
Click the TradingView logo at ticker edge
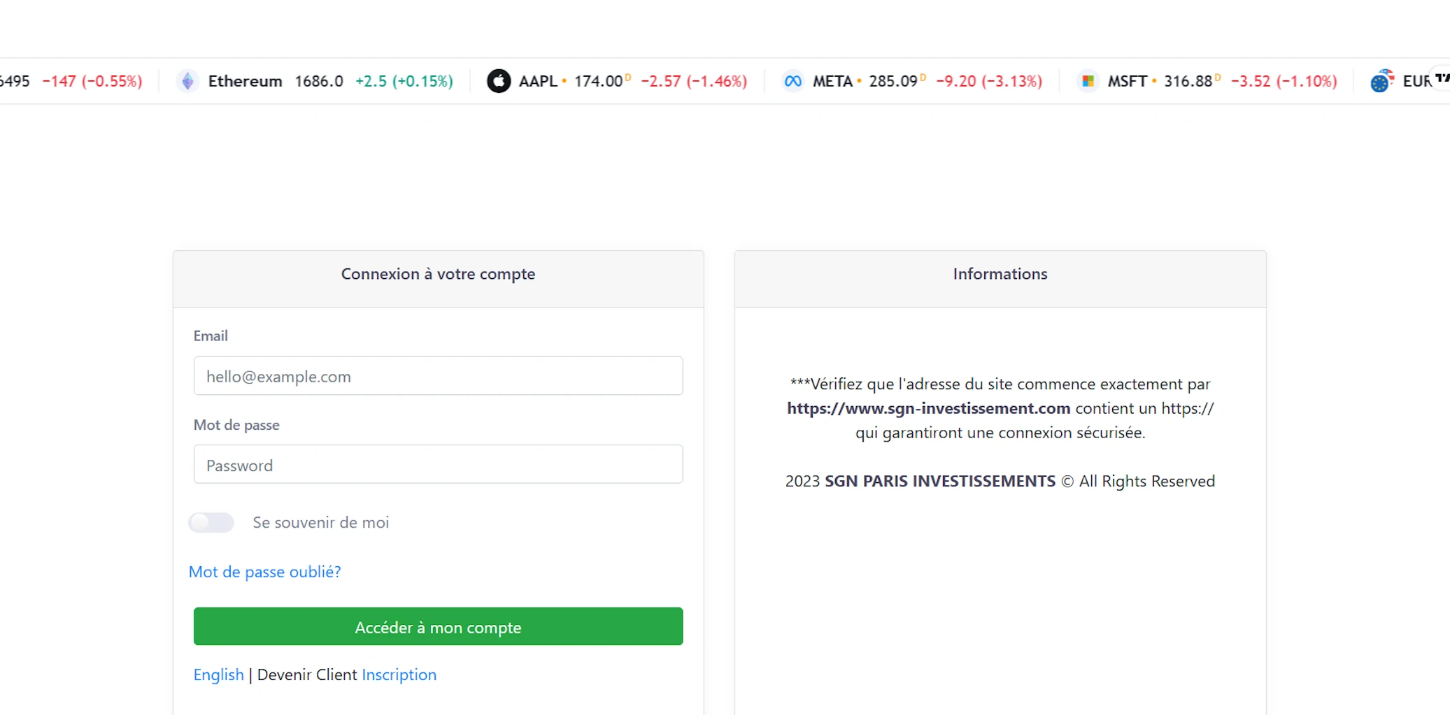pyautogui.click(x=1442, y=78)
